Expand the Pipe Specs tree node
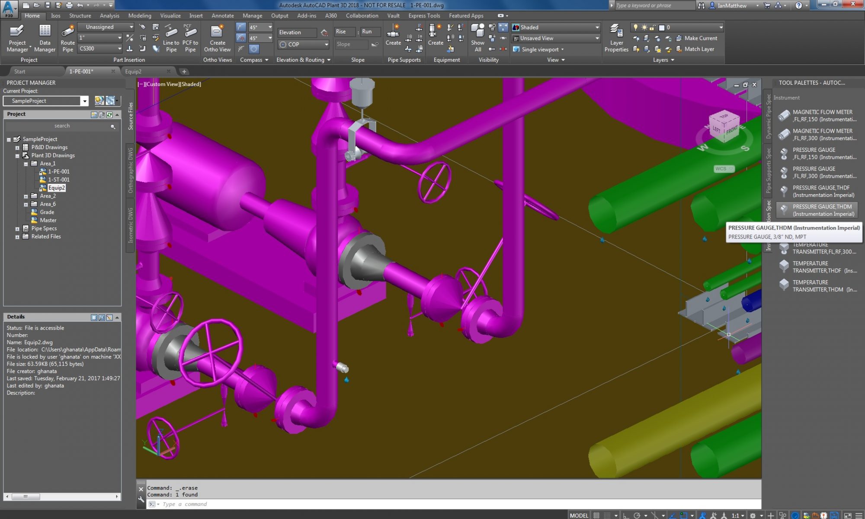The image size is (865, 519). click(17, 229)
